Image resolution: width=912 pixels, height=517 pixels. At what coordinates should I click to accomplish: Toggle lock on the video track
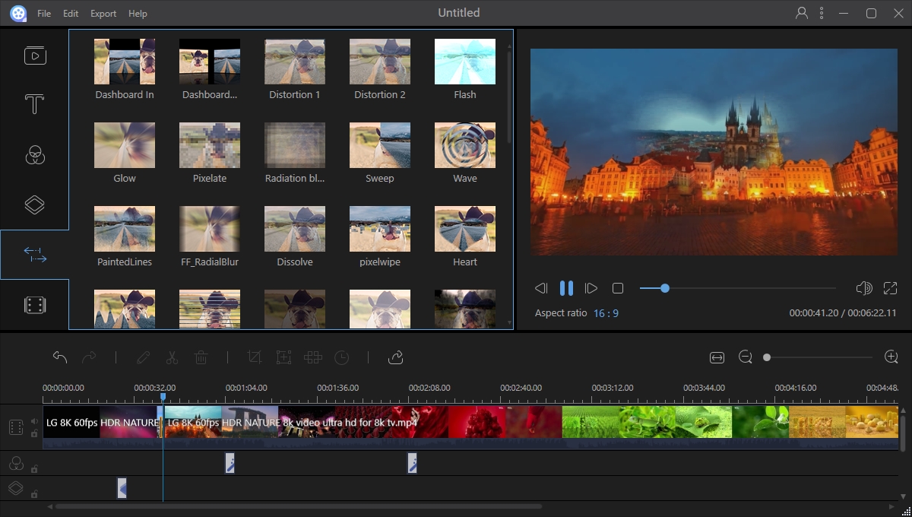click(34, 433)
